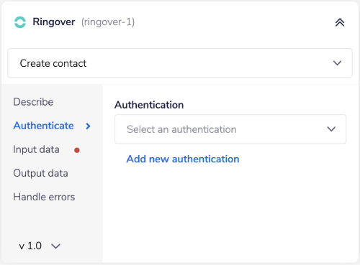Click the blue arrow next to Authenticate
This screenshot has height=265, width=360.
88,126
